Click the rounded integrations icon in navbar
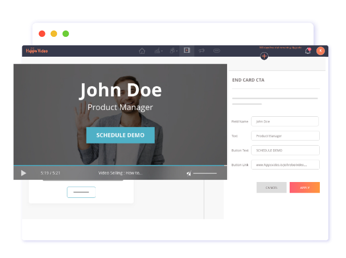Image resolution: width=346 pixels, height=258 pixels. pyautogui.click(x=217, y=51)
